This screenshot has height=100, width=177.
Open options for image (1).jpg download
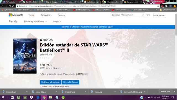point(85,92)
